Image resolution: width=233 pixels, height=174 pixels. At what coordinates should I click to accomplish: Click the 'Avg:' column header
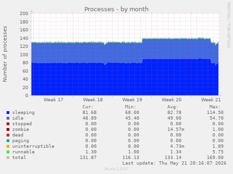click(173, 107)
